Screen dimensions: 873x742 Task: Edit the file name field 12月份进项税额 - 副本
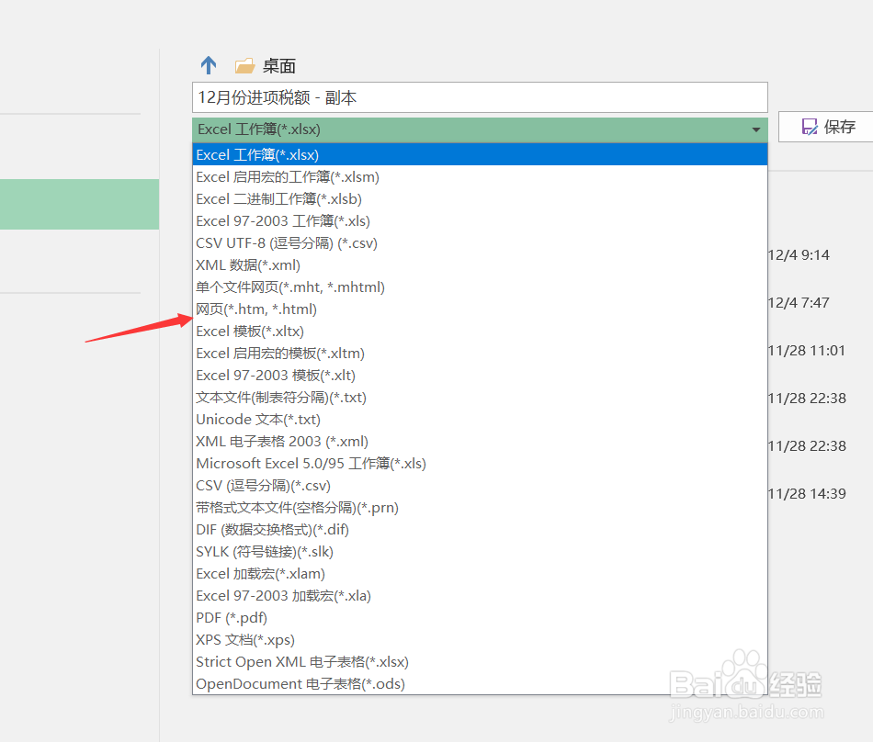(480, 97)
